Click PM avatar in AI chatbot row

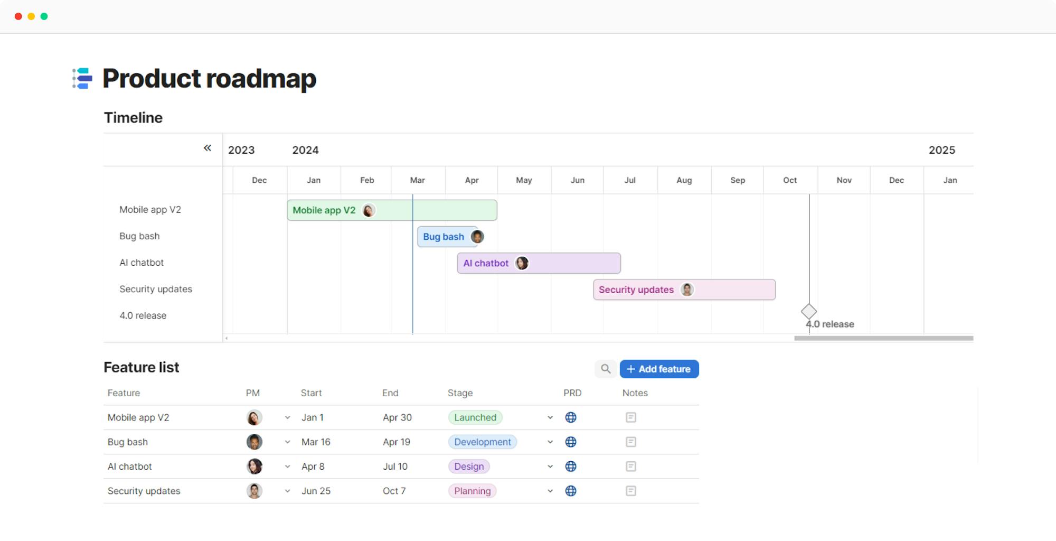click(254, 467)
